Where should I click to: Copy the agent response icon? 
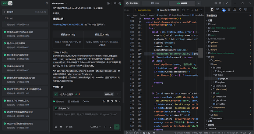[x=112, y=101]
